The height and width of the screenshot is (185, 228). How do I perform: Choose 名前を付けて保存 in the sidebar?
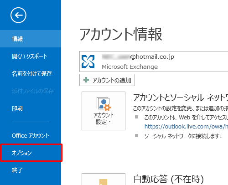(x=31, y=74)
